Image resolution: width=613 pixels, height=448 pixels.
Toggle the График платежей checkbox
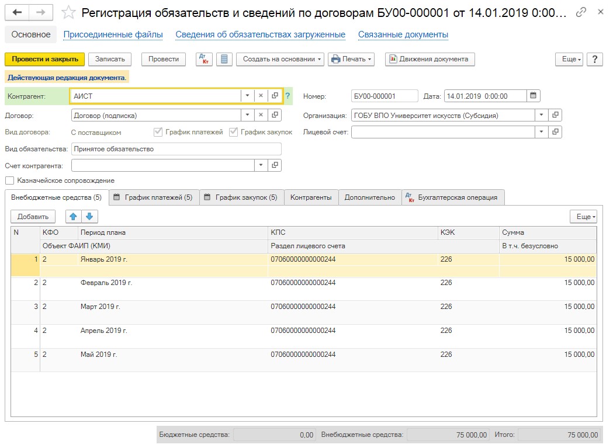click(x=158, y=132)
